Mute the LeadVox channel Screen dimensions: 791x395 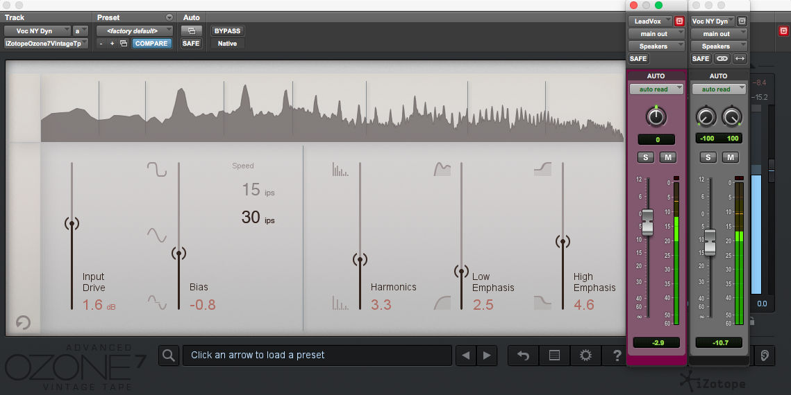pos(668,157)
